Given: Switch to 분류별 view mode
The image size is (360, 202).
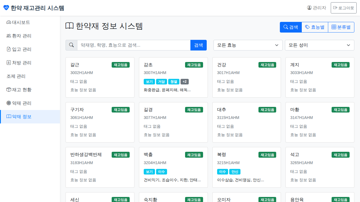Looking at the screenshot, I should (x=341, y=27).
